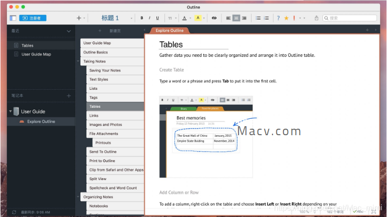Toggle the sidebar panel icon
The image size is (387, 217).
click(13, 18)
